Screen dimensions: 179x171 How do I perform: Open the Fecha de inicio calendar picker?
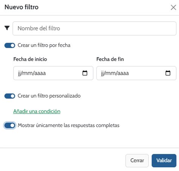point(85,73)
